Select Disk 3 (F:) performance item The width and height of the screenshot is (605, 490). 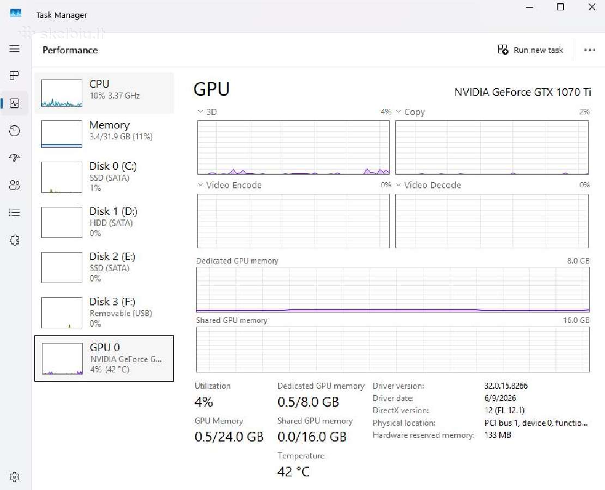(x=104, y=313)
